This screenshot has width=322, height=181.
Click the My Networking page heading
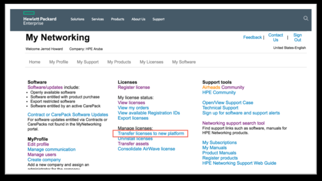(x=58, y=38)
